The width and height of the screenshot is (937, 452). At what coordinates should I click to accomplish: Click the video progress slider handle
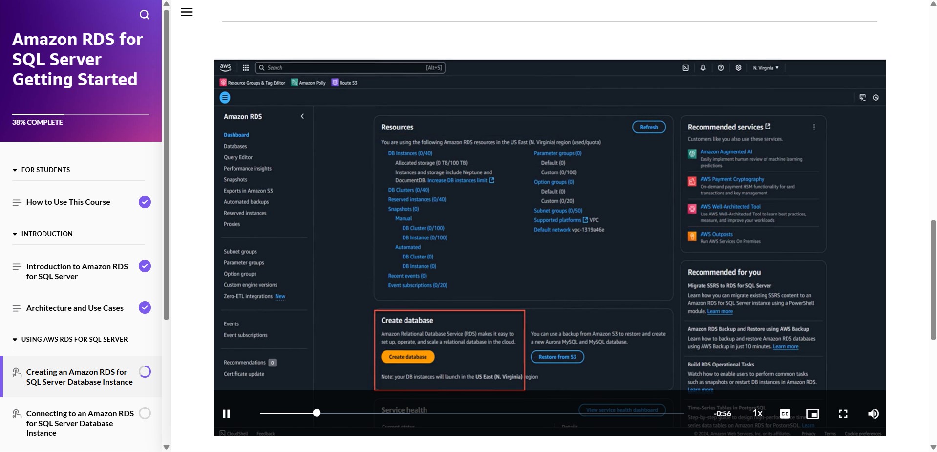(317, 413)
